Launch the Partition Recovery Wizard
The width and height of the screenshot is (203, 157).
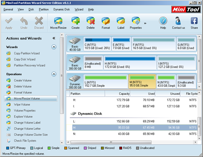click(x=30, y=66)
